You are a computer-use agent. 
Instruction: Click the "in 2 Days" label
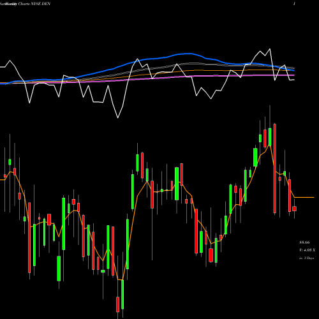[x=306, y=258]
